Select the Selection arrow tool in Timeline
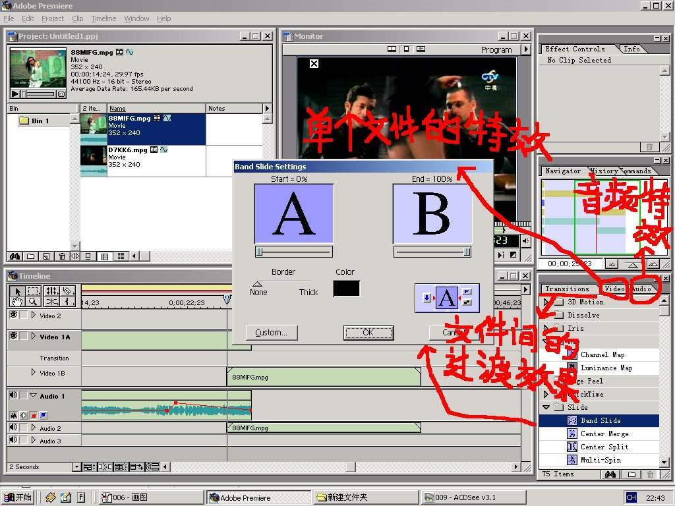Screen dimensions: 675x506 point(17,291)
